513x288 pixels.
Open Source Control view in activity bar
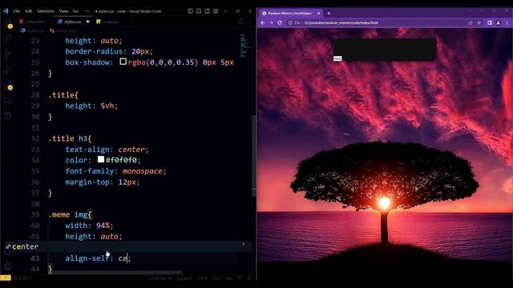[8, 54]
